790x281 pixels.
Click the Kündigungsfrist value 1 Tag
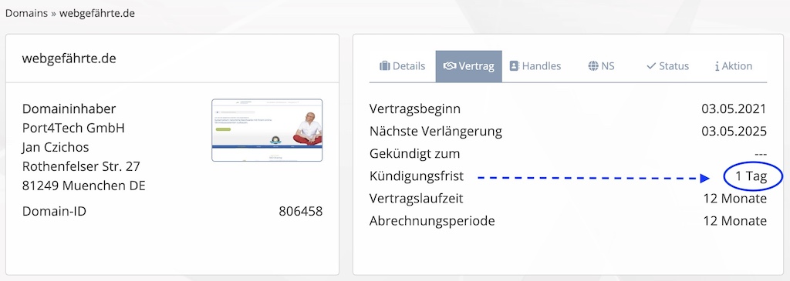tap(751, 176)
